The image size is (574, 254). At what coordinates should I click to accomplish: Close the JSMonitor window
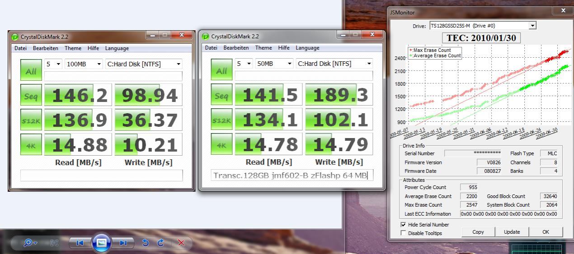(563, 10)
